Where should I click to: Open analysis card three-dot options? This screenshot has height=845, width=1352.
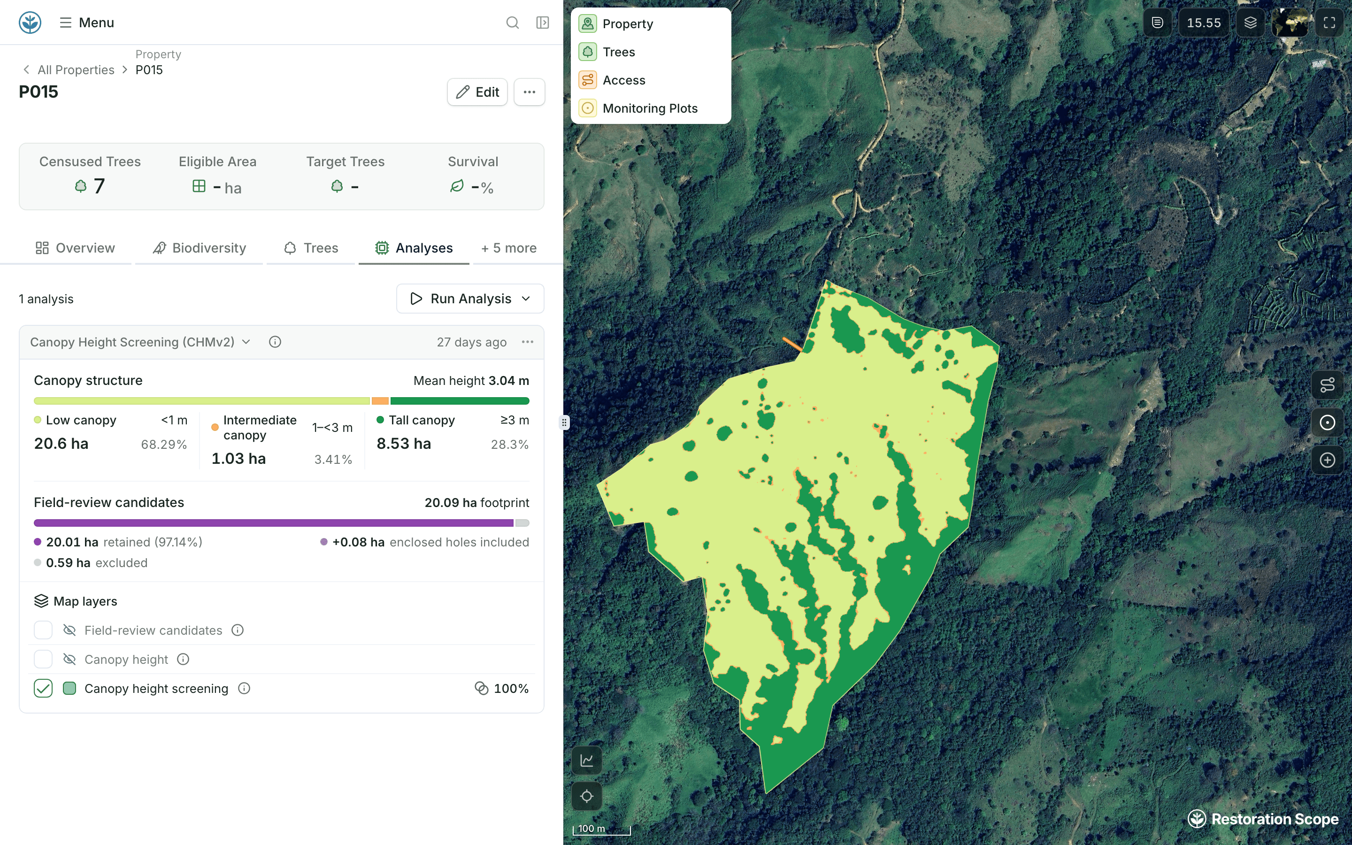(527, 342)
